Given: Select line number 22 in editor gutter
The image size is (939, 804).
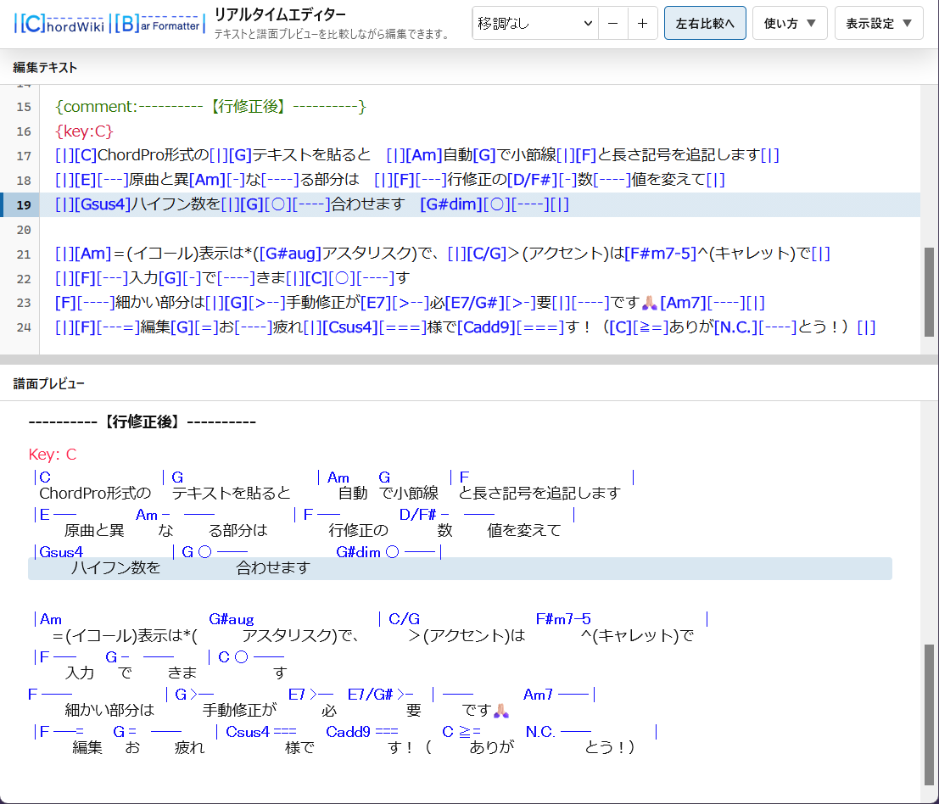Looking at the screenshot, I should (x=24, y=278).
